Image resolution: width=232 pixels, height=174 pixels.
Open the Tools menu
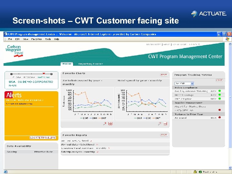(x=48, y=39)
